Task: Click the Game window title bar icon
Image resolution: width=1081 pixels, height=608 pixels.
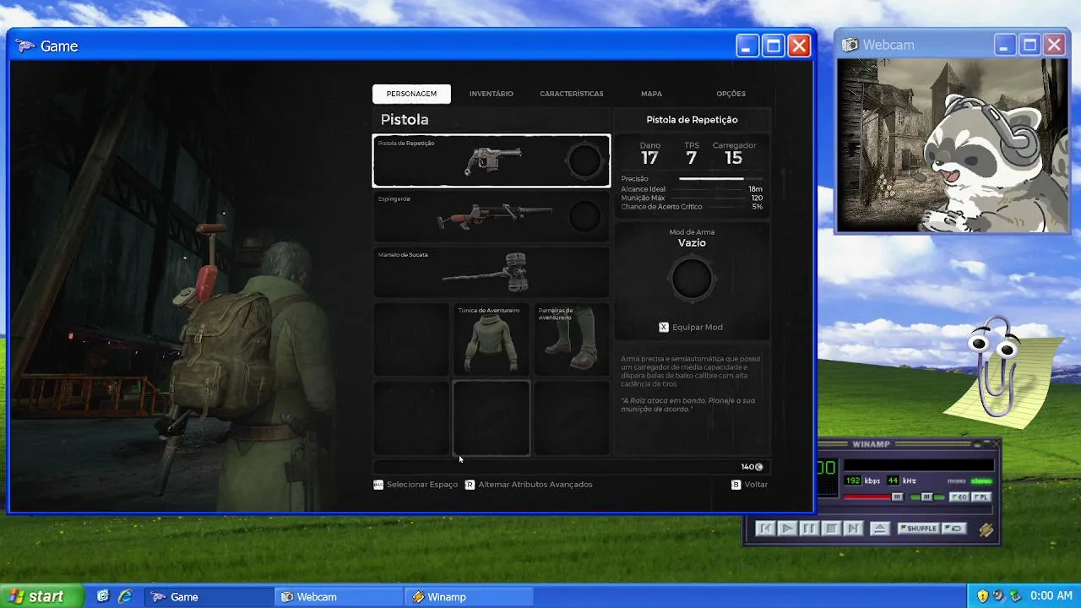Action: [x=27, y=46]
